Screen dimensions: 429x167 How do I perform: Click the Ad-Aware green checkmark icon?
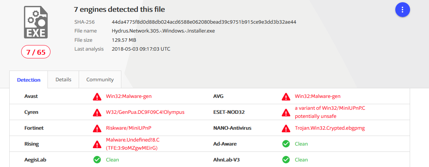pyautogui.click(x=286, y=144)
